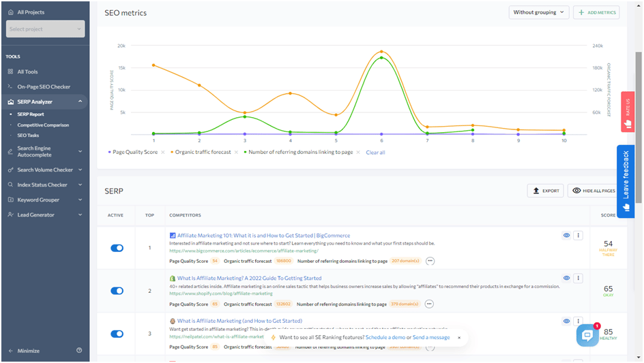Open options menu for Neil Patel result

coord(579,321)
